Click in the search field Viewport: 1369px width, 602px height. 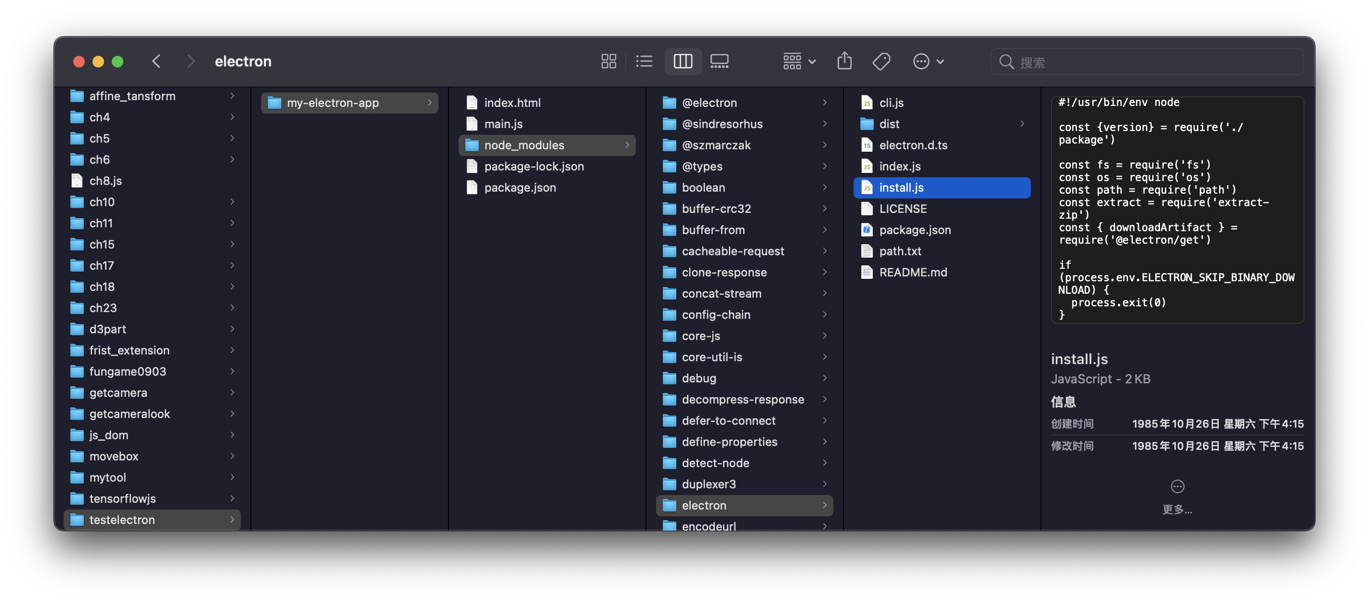point(1153,62)
